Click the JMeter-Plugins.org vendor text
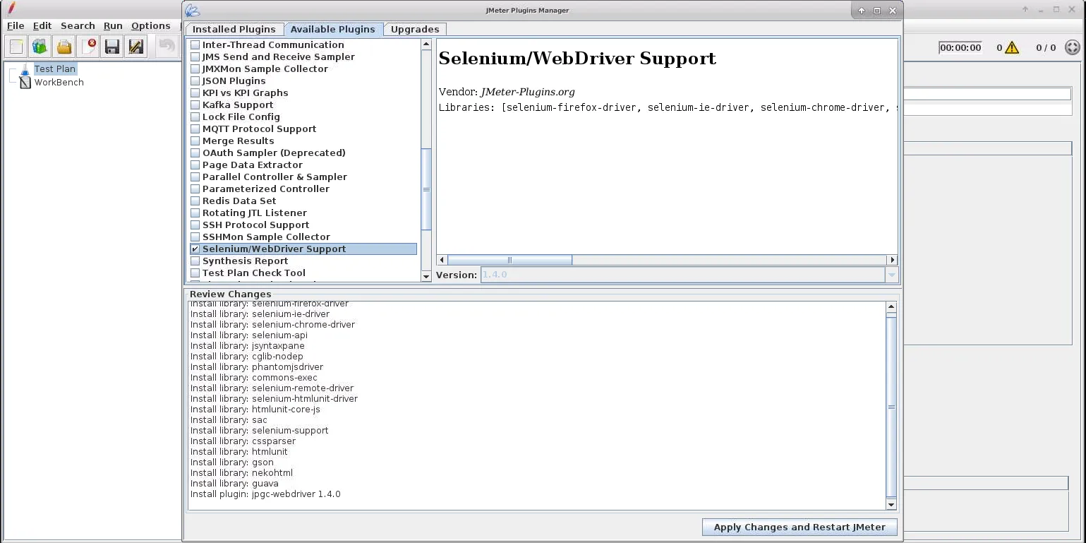 click(x=528, y=92)
